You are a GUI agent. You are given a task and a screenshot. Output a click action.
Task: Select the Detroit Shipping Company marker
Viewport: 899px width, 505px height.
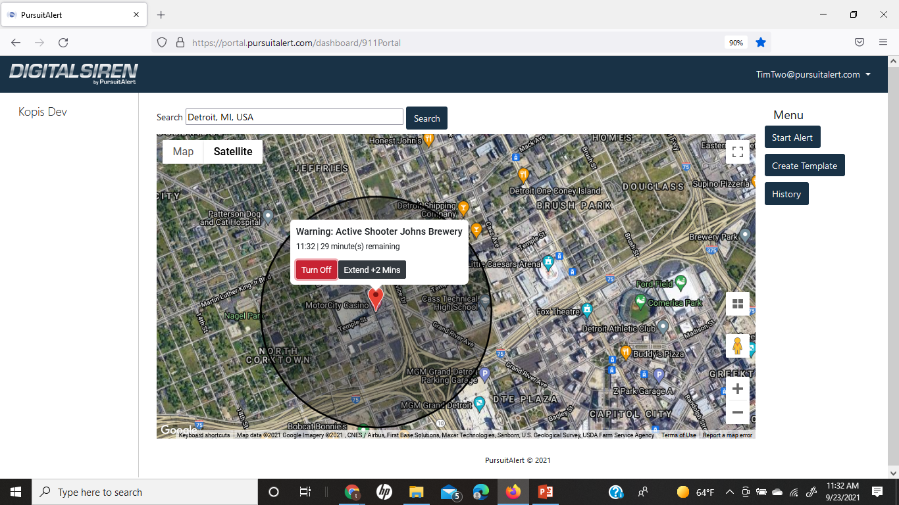point(463,208)
